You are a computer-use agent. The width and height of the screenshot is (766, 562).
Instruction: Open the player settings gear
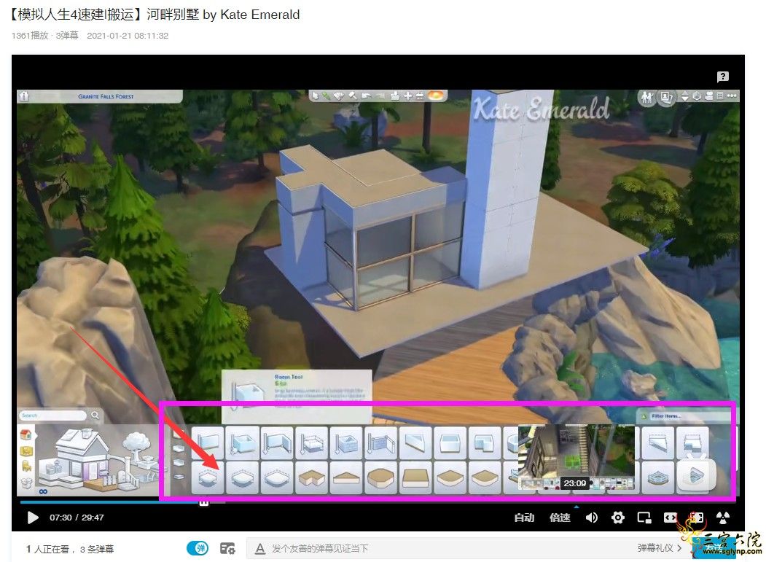pyautogui.click(x=618, y=518)
